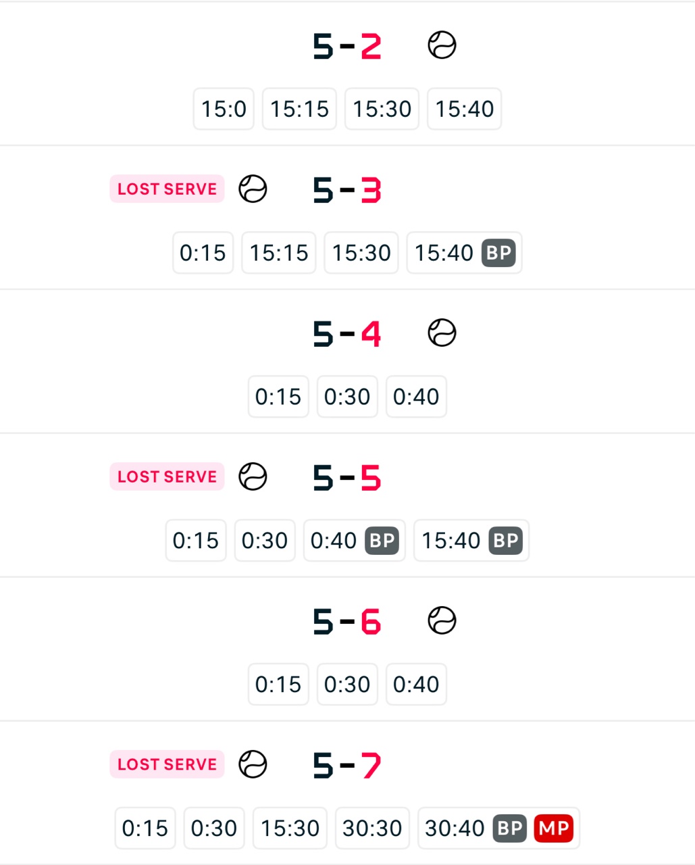
Task: Select the LOST SERVE tag at 5-5
Action: tap(167, 476)
